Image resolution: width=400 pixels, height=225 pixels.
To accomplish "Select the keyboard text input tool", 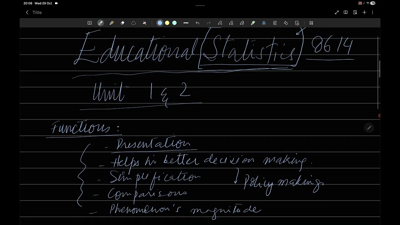I will [x=90, y=23].
